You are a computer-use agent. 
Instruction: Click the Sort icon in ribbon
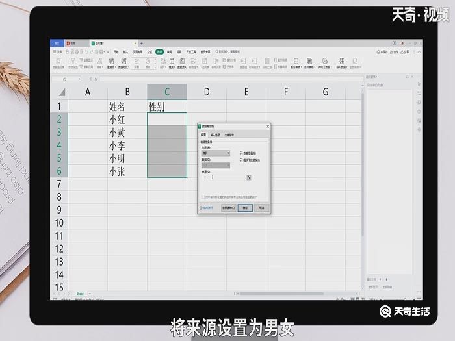point(100,61)
